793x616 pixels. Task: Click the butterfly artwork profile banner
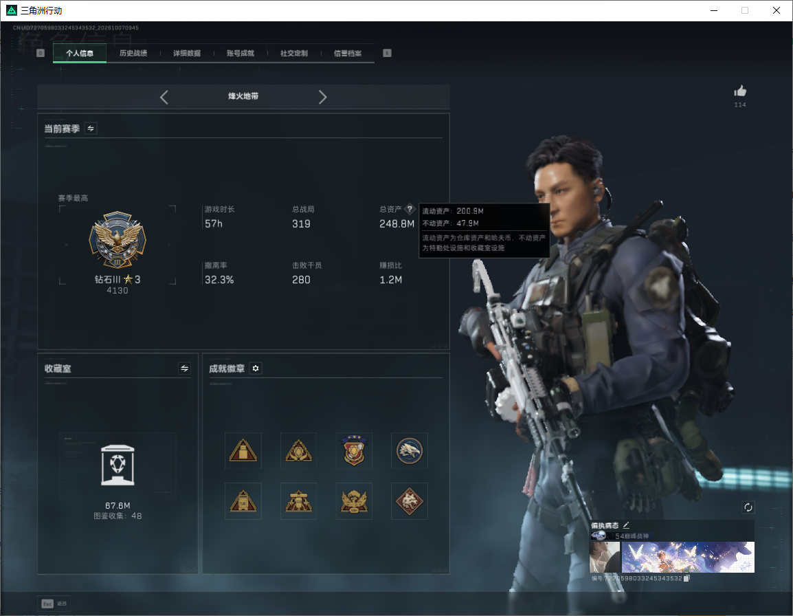tap(688, 558)
